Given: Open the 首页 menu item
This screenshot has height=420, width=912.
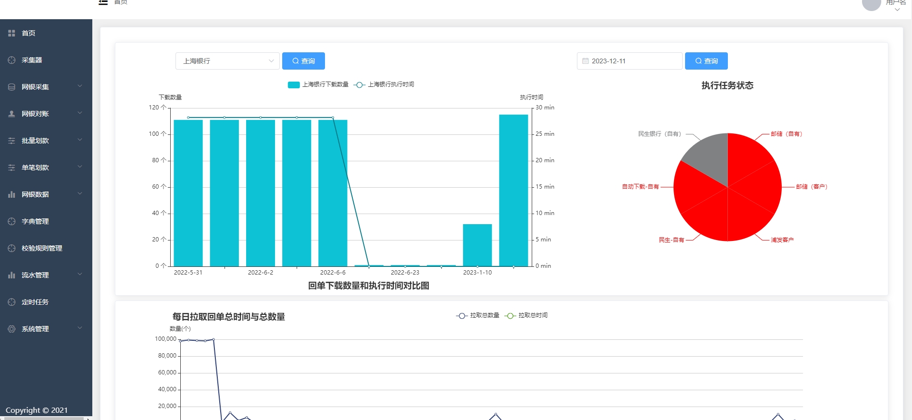Looking at the screenshot, I should [x=46, y=33].
